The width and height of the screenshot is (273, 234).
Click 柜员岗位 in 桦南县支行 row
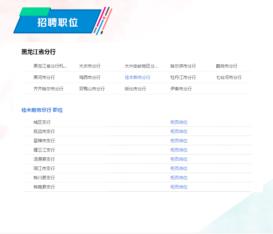[x=179, y=187]
